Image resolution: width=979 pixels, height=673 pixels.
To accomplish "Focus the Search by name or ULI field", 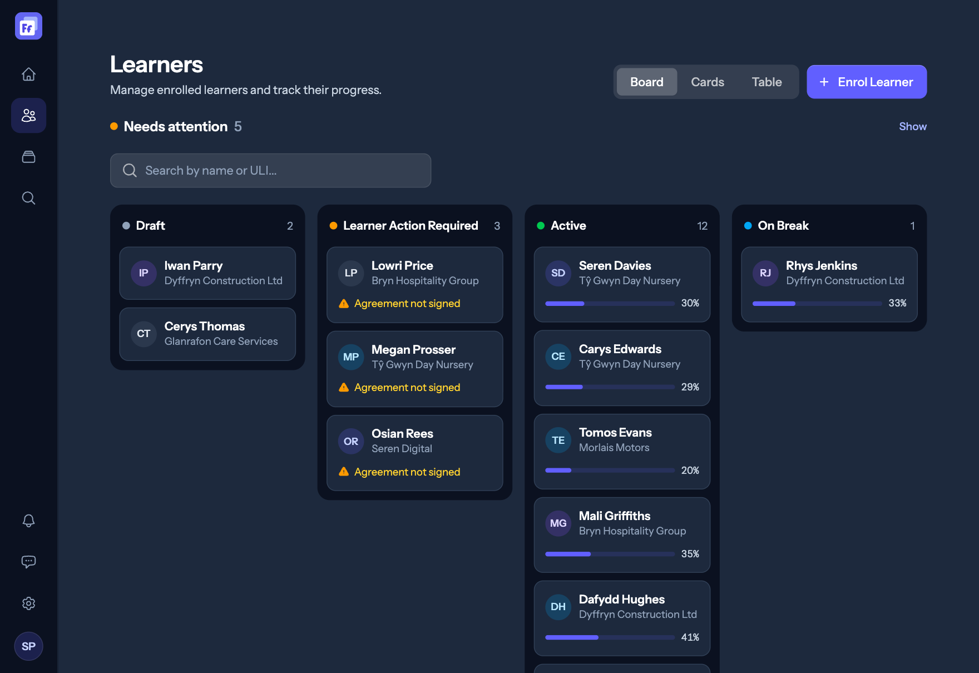I will click(x=270, y=171).
